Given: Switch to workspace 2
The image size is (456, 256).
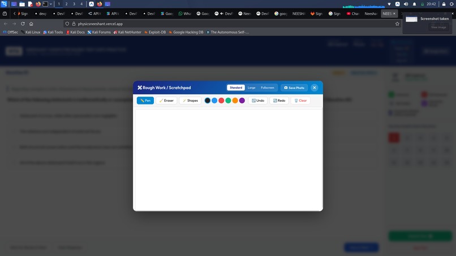Looking at the screenshot, I should pos(66,4).
